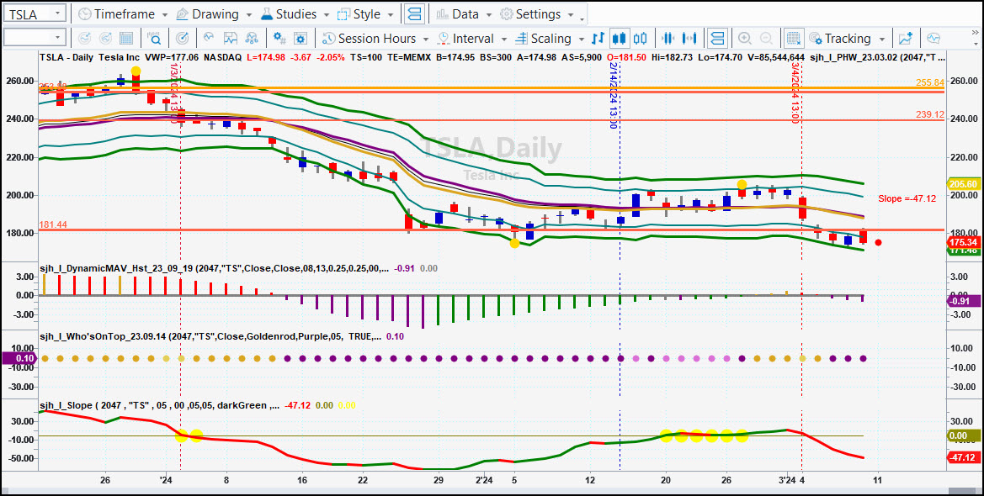Click the purple 0.10 tag on left axis
Screen dimensions: 984x496
pos(18,358)
